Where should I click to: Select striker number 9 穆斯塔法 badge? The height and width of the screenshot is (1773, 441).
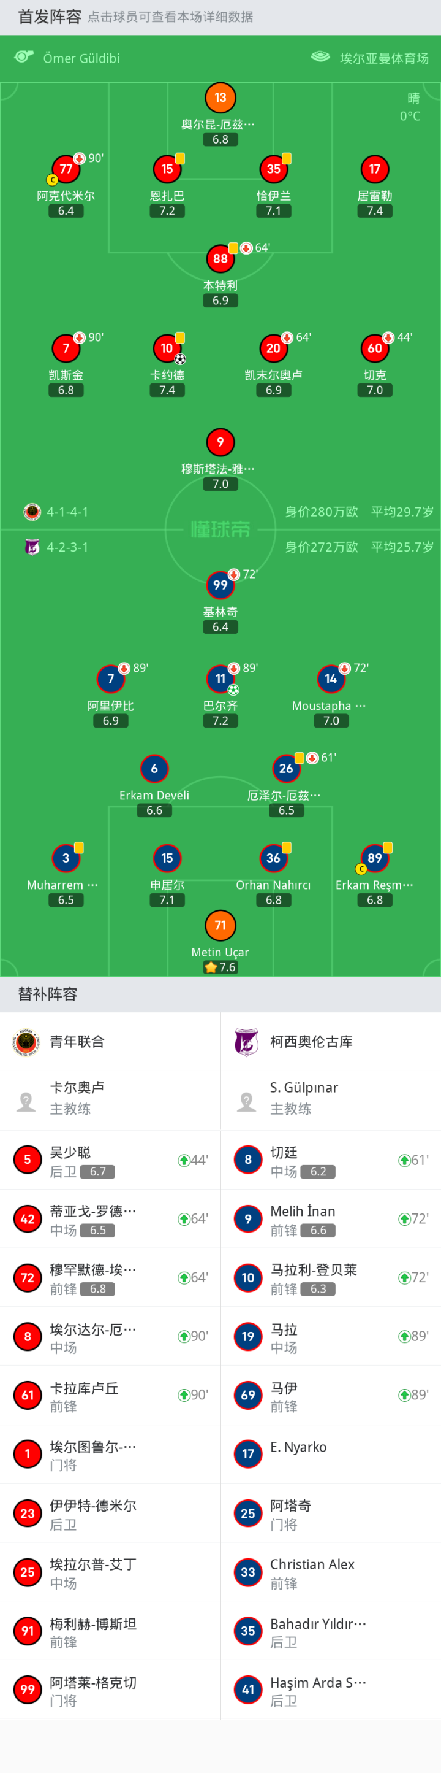click(x=220, y=442)
